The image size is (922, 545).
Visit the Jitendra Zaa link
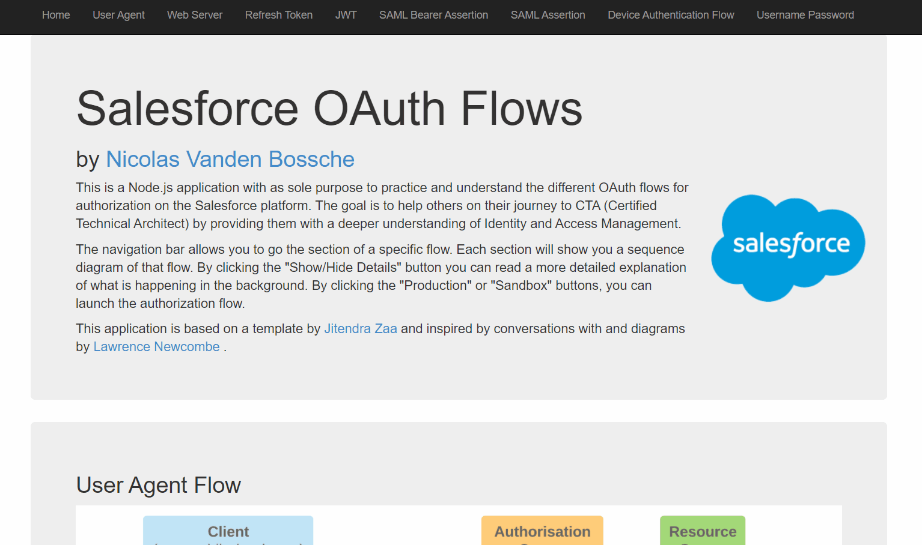[x=361, y=329]
